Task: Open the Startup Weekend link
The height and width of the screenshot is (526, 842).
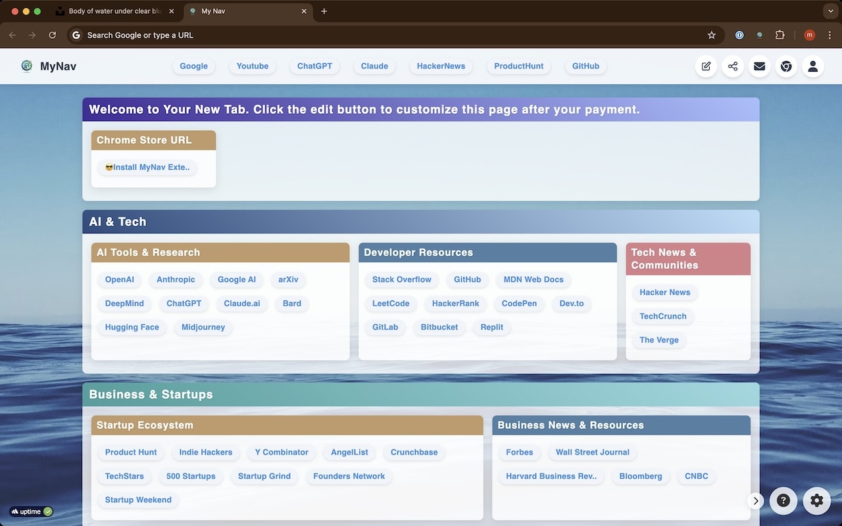Action: coord(138,500)
